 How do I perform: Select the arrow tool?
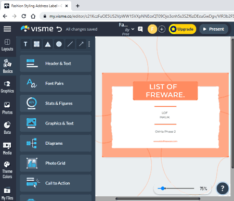click(81, 44)
